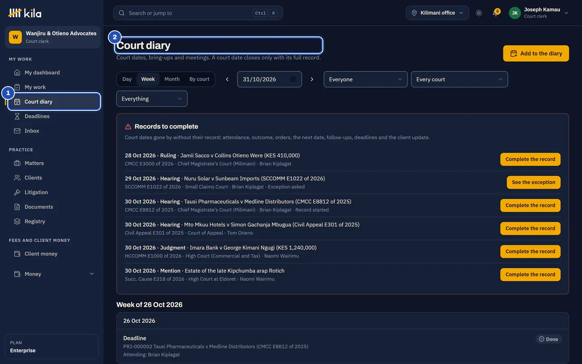Viewport: 582px width, 364px height.
Task: Switch diary view to Month
Action: tap(172, 79)
